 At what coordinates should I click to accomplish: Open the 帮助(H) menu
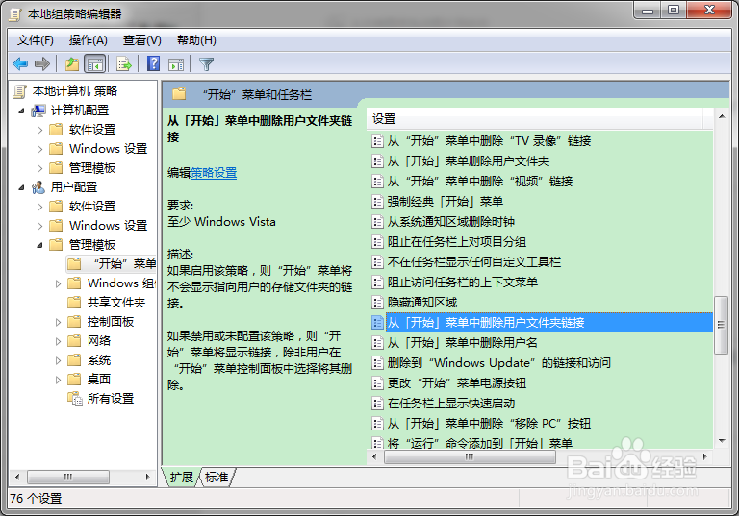pos(196,40)
